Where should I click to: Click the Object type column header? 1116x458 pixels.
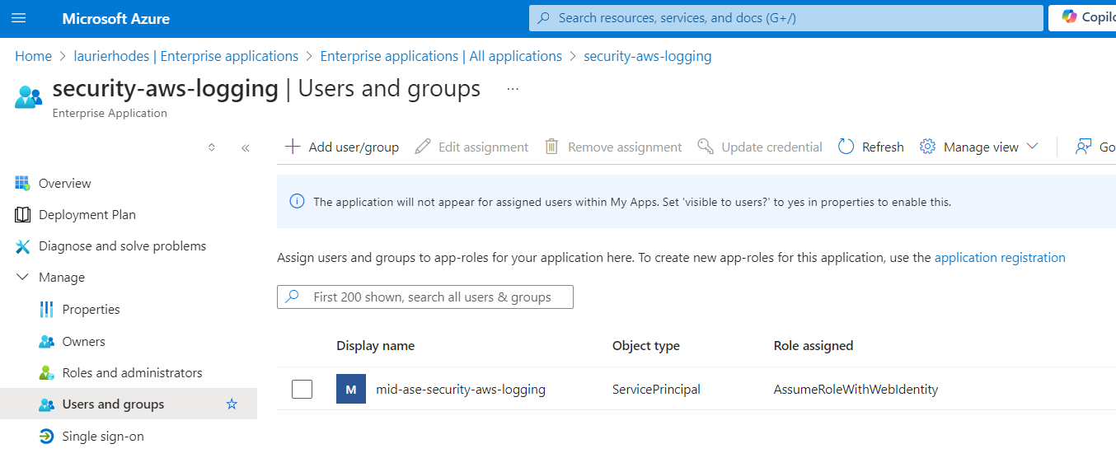click(x=646, y=345)
